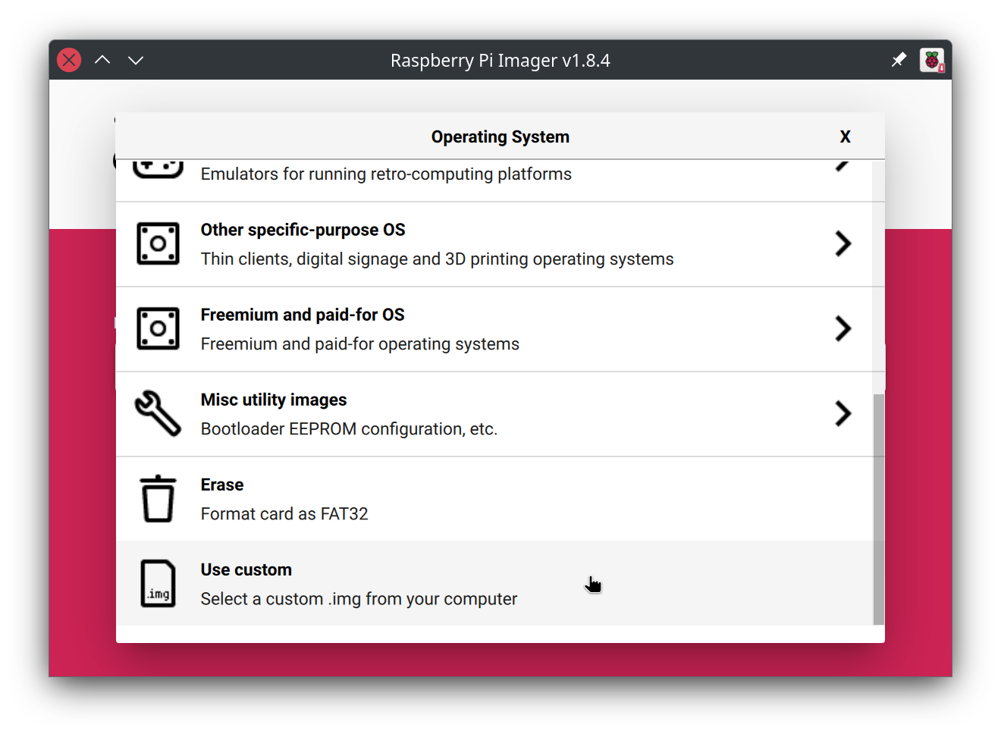Open the partially visible emulators category chevron
Image resolution: width=1001 pixels, height=734 pixels.
(x=843, y=166)
